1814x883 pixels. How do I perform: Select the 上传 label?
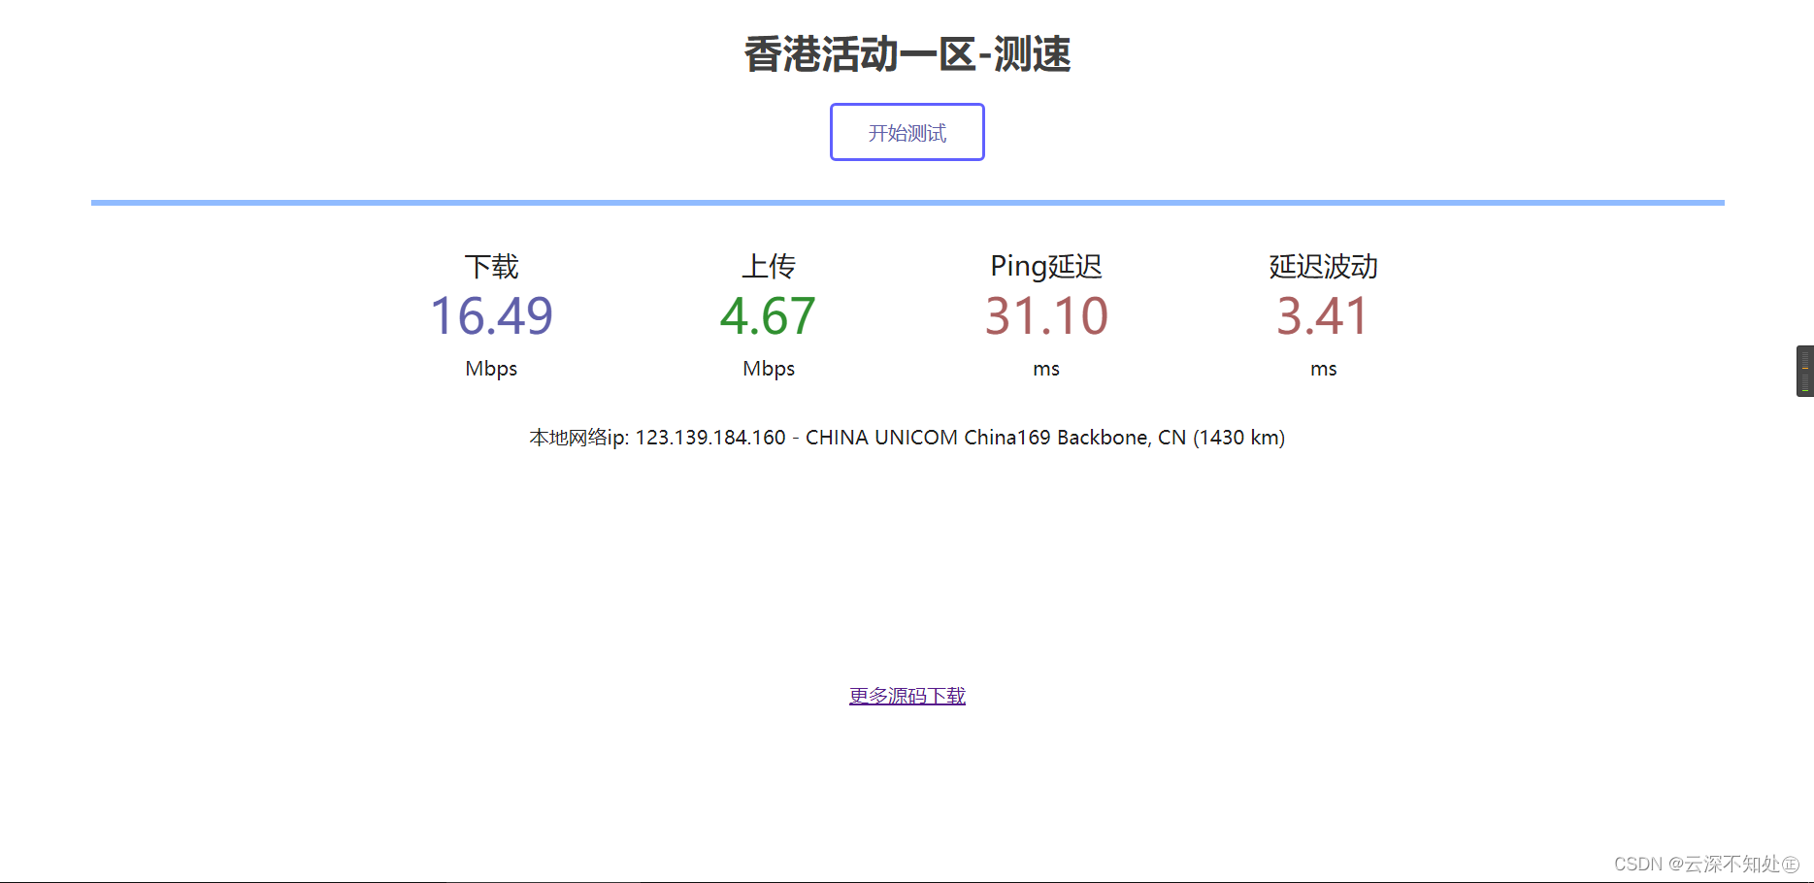pyautogui.click(x=769, y=266)
